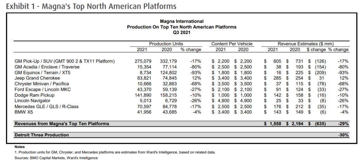Select the 43,370 production value
The width and height of the screenshot is (359, 160).
click(x=144, y=89)
